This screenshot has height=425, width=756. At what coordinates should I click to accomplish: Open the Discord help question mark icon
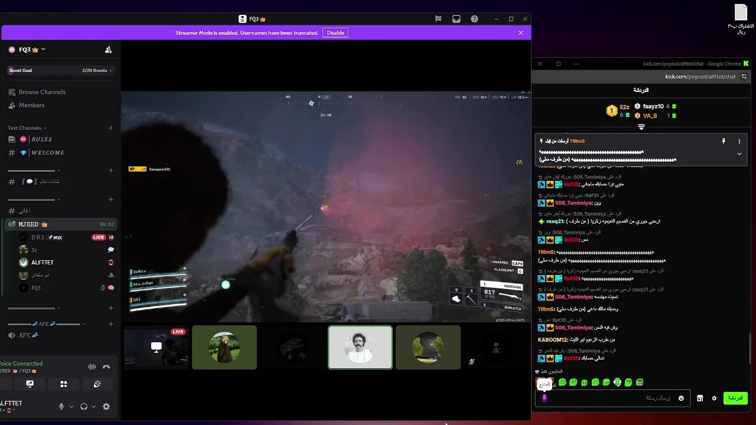(474, 19)
